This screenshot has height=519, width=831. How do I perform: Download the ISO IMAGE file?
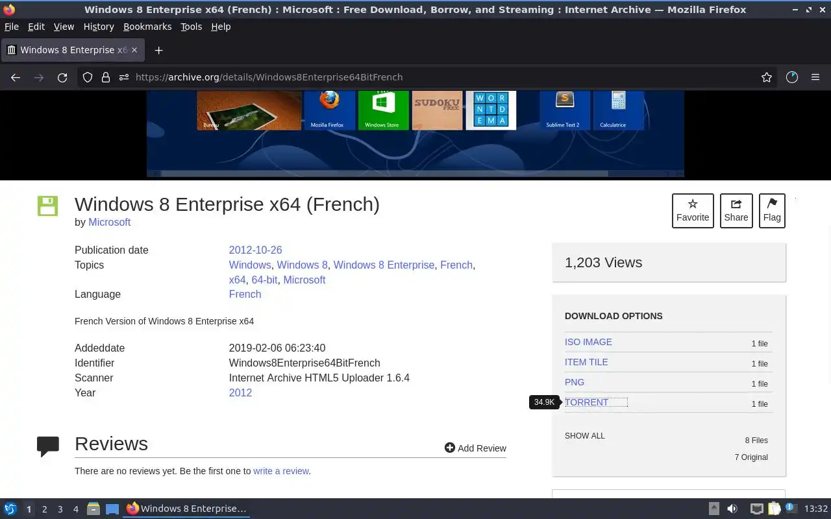pos(588,342)
